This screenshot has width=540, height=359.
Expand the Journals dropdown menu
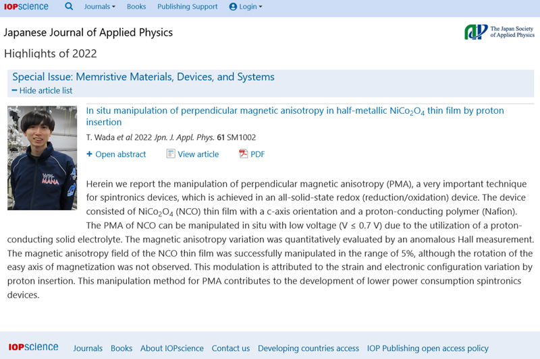(99, 7)
